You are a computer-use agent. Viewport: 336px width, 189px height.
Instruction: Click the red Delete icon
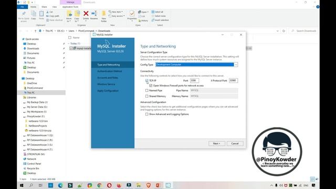tap(86, 14)
